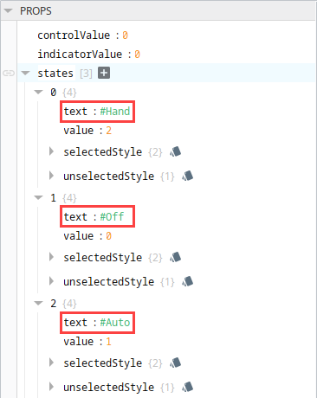The height and width of the screenshot is (398, 317).
Task: Open style icon for state 1 unselectedStyle
Action: point(188,281)
